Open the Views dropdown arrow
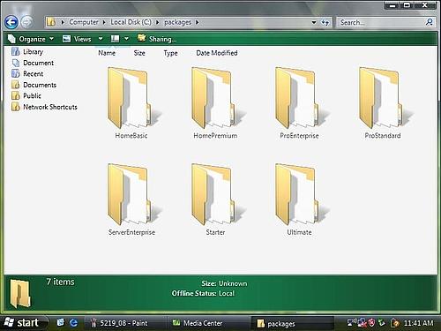This screenshot has height=331, width=441. (x=101, y=39)
